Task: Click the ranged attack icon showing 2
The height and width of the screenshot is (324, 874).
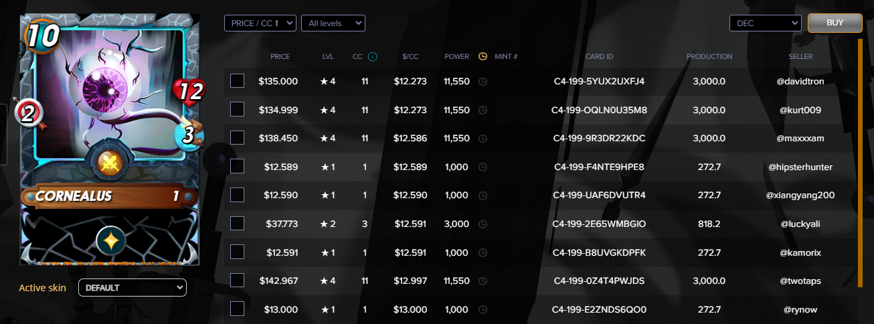Action: (27, 112)
